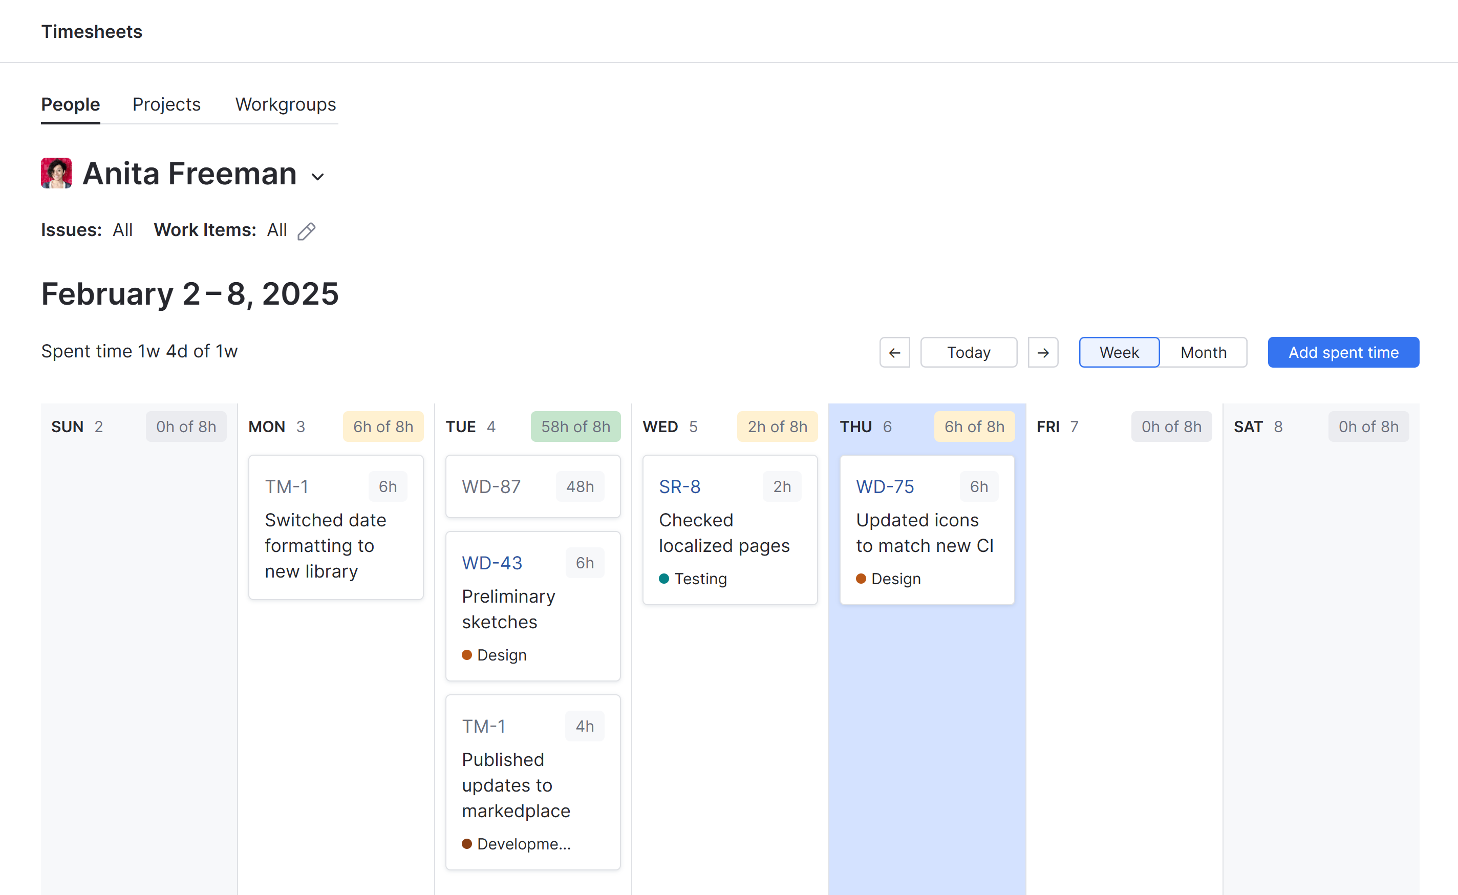Click All next to the Issues filter

tap(122, 230)
